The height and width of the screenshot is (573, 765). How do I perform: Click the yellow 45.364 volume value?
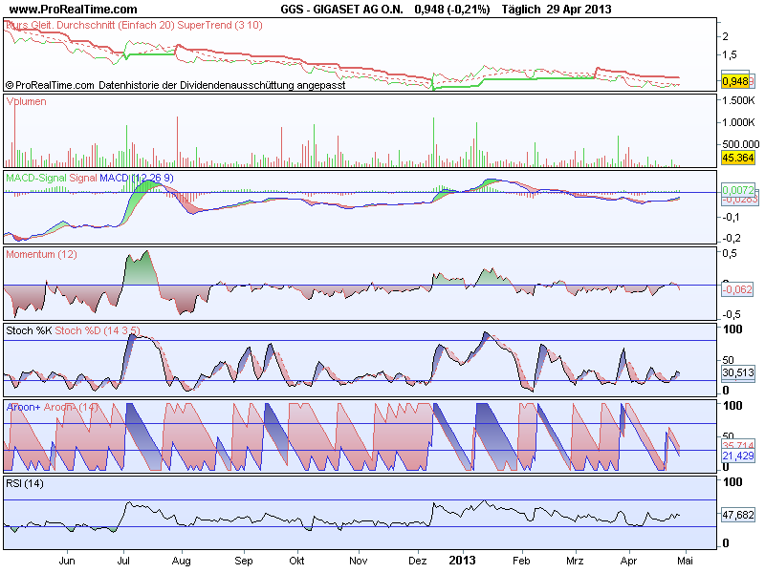click(737, 158)
